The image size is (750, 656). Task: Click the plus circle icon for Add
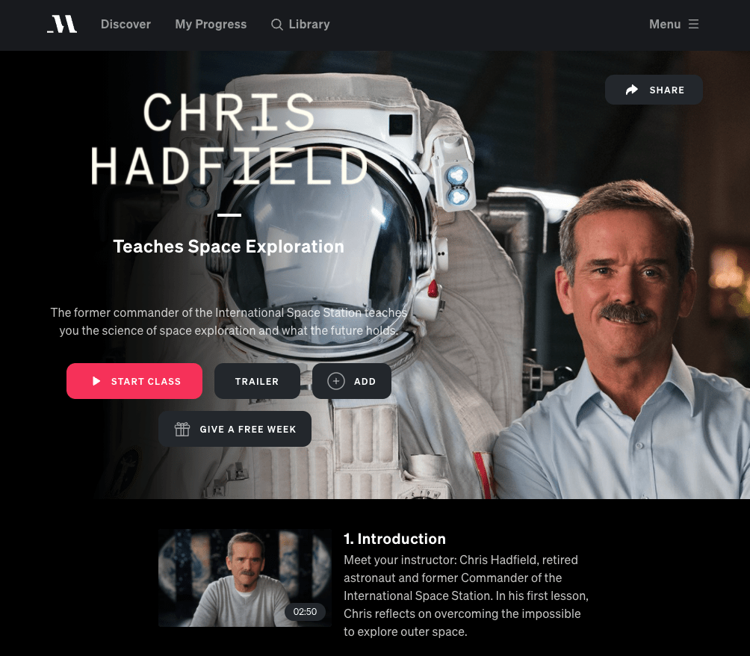pyautogui.click(x=335, y=381)
